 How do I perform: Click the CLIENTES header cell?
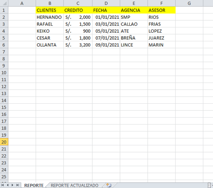coord(50,10)
